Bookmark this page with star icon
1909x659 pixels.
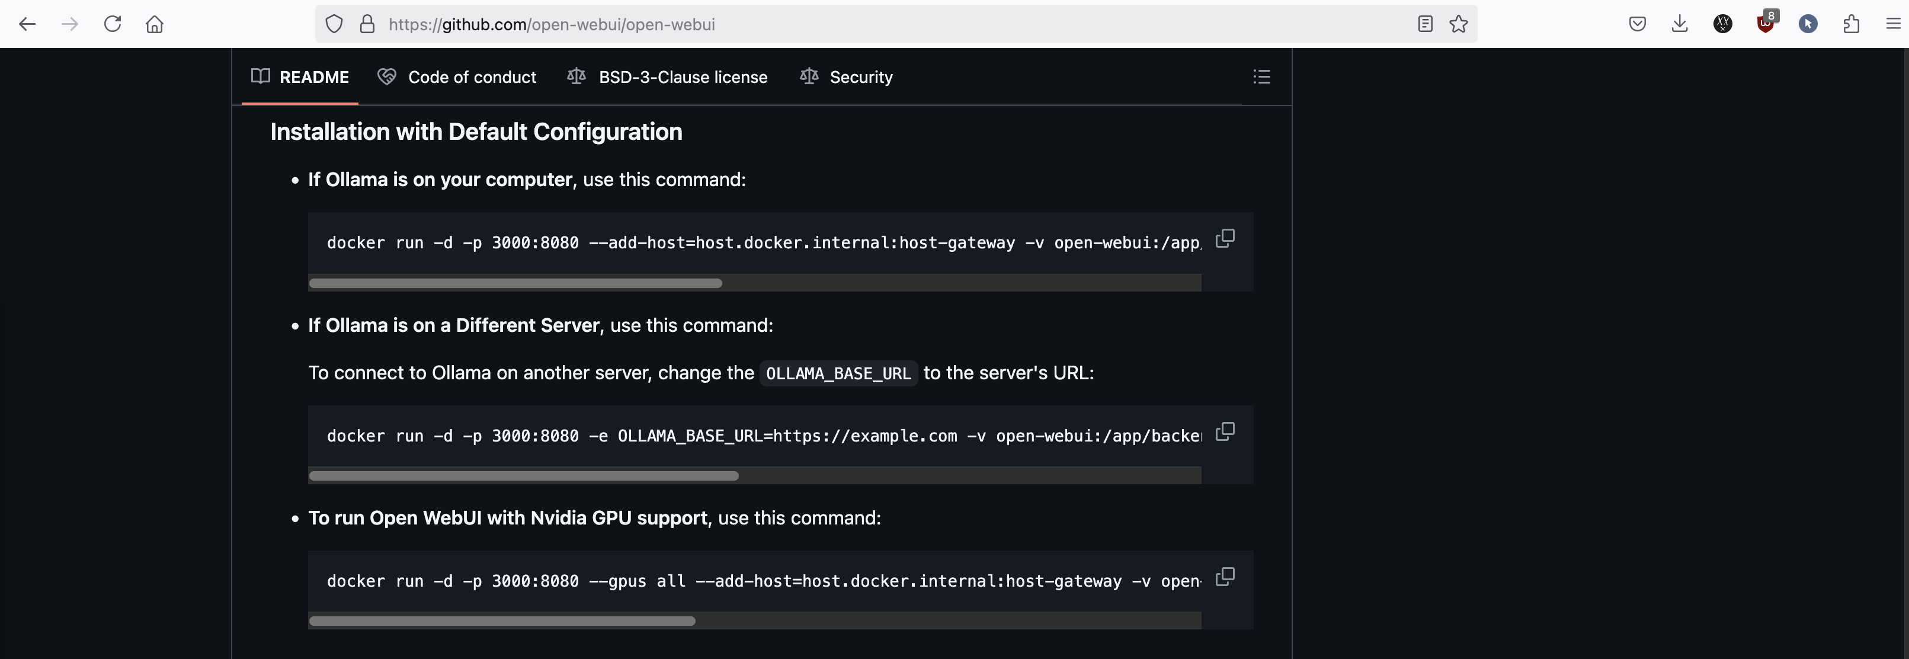[x=1459, y=24]
